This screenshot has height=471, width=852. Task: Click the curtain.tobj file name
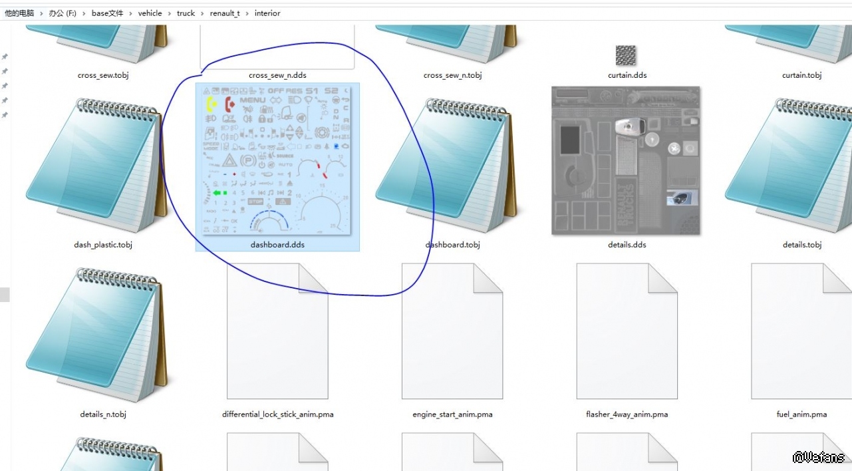(x=801, y=75)
